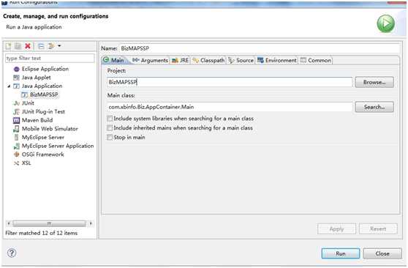The width and height of the screenshot is (408, 268).
Task: Click the Project text field
Action: pos(230,82)
